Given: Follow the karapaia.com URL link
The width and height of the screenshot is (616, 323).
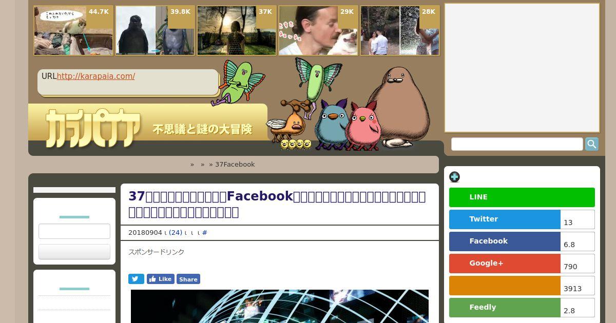Looking at the screenshot, I should (x=96, y=76).
